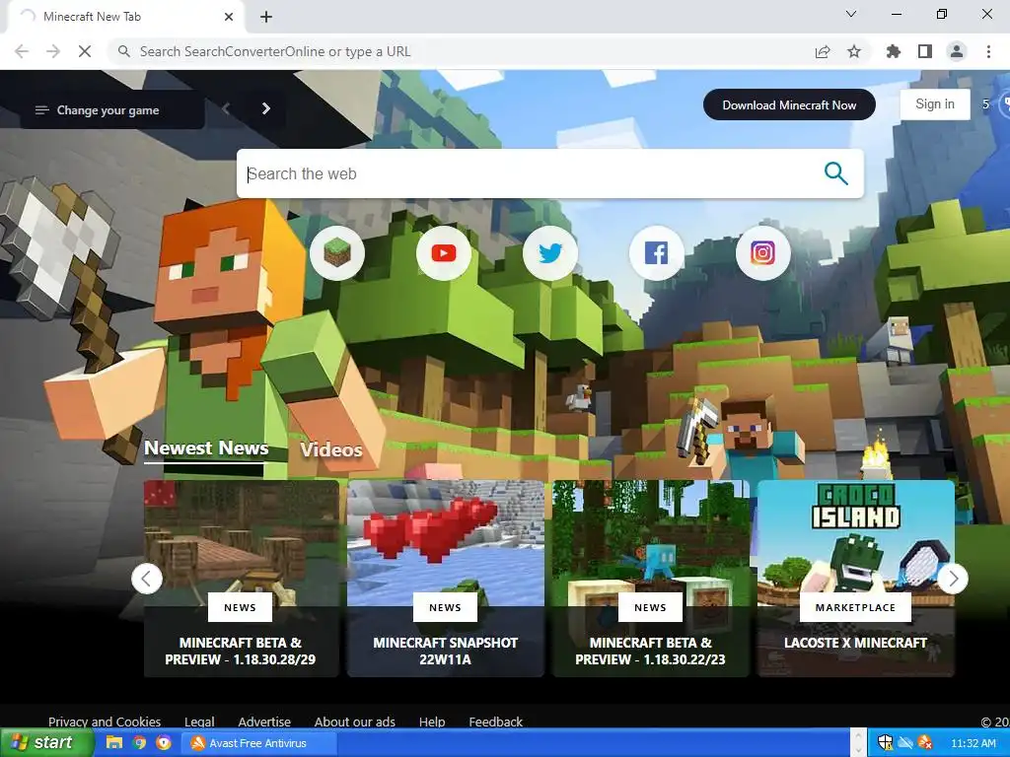This screenshot has height=757, width=1010.
Task: Switch to the Newest News tab
Action: [x=206, y=448]
